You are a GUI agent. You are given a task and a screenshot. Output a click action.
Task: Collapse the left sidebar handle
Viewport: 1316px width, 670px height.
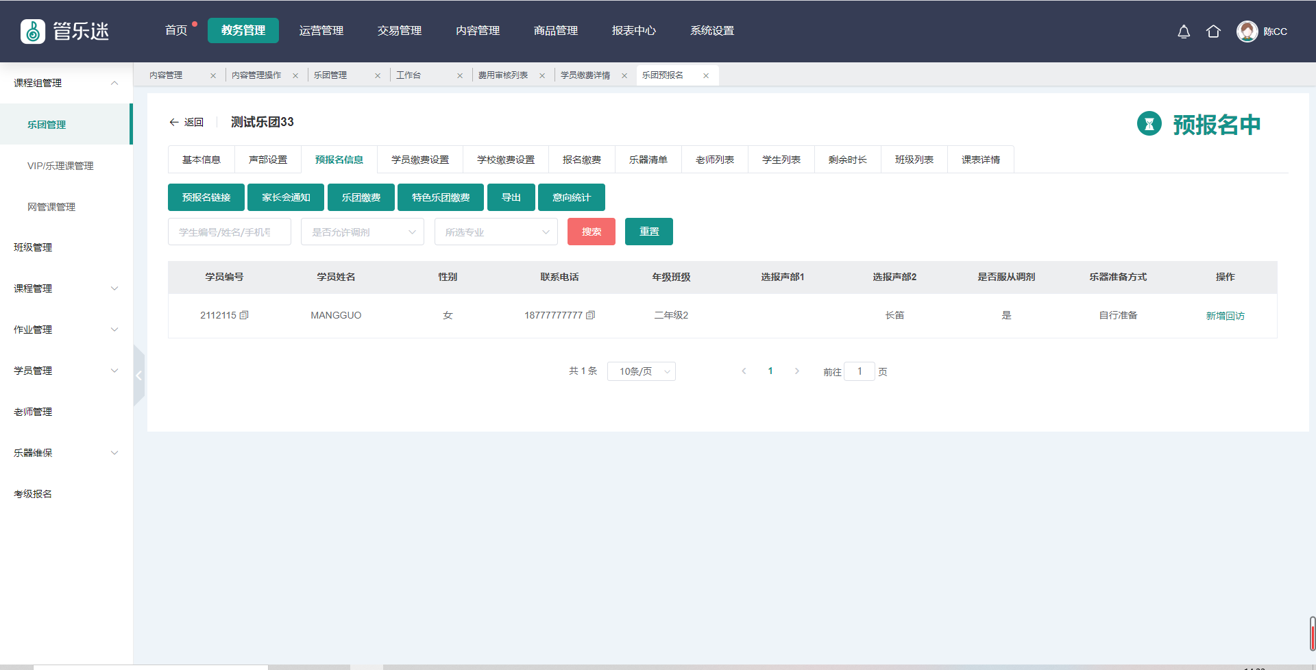click(138, 375)
